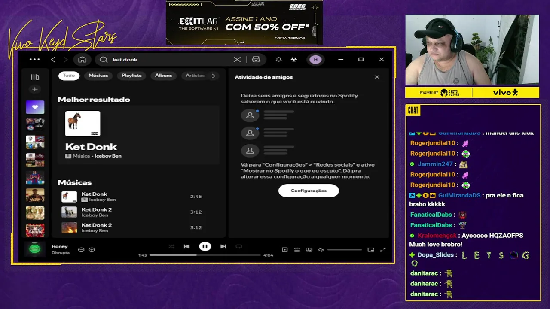Screen dimensions: 550x309
Task: Select the 'Artistas' filter chip
Action: (x=195, y=76)
